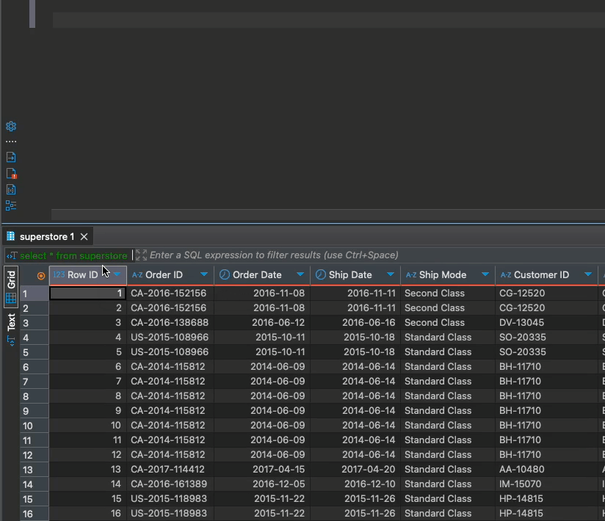
Task: Expand Ship Date column filter dropdown
Action: (x=391, y=275)
